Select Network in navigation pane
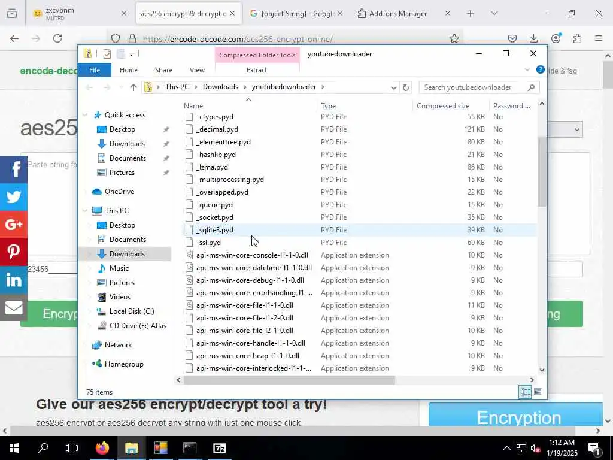The image size is (613, 460). click(118, 345)
